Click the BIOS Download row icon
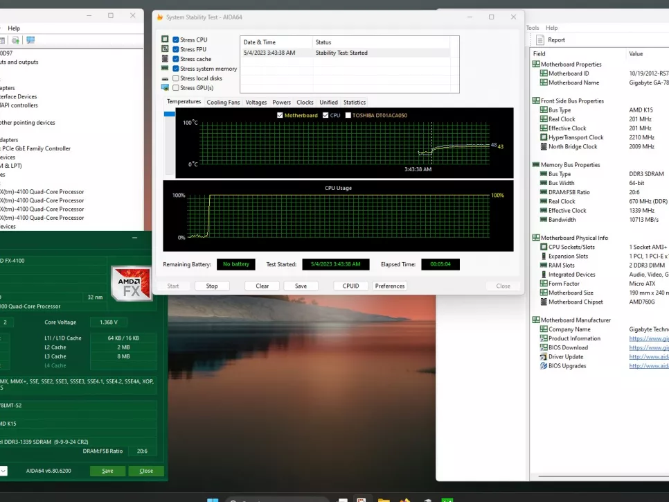This screenshot has width=669, height=502. click(543, 347)
